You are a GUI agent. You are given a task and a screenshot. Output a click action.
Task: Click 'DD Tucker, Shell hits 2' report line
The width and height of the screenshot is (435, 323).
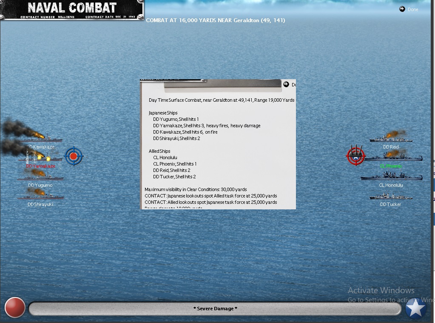point(174,177)
